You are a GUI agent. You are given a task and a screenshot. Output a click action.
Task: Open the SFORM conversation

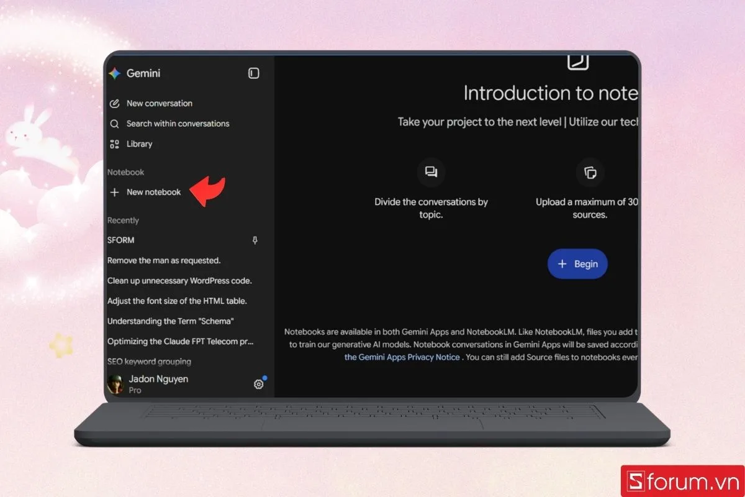coord(121,240)
